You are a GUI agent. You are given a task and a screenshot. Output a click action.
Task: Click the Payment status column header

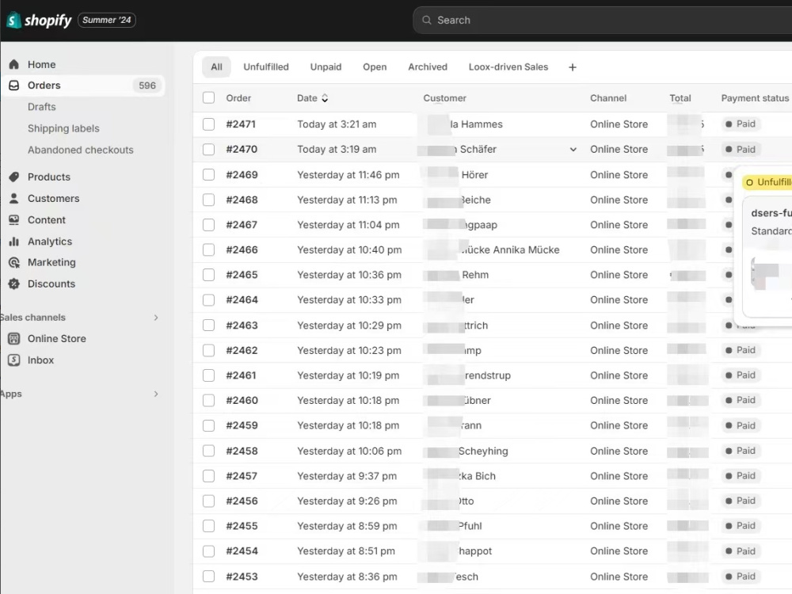click(755, 98)
